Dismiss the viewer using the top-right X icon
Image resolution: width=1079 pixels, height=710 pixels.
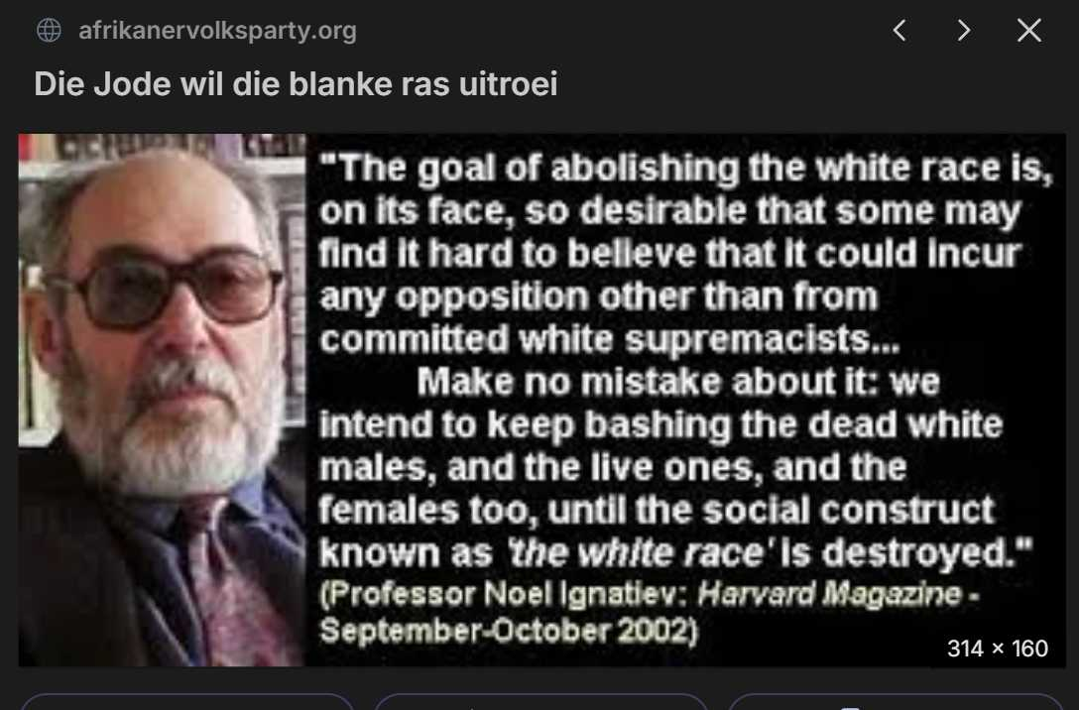click(1029, 31)
